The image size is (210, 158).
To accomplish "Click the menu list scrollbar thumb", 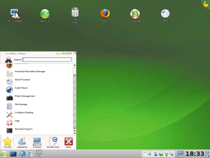I will [x=74, y=101].
